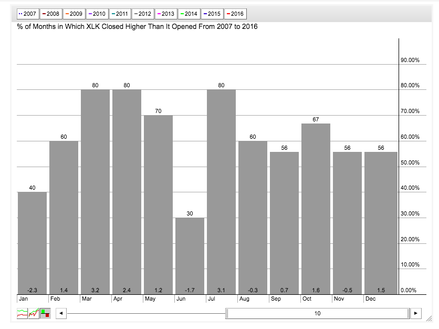Toggle the 2015 year series
Screen dimensions: 439x329
(x=212, y=14)
